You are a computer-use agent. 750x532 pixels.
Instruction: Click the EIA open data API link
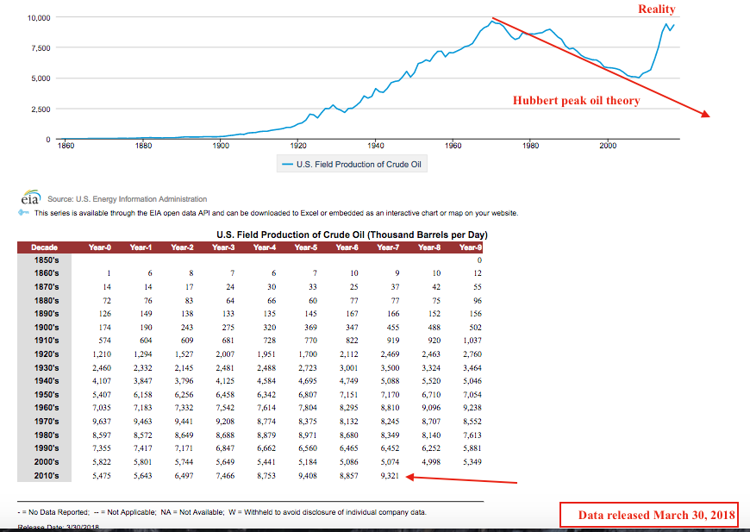174,212
